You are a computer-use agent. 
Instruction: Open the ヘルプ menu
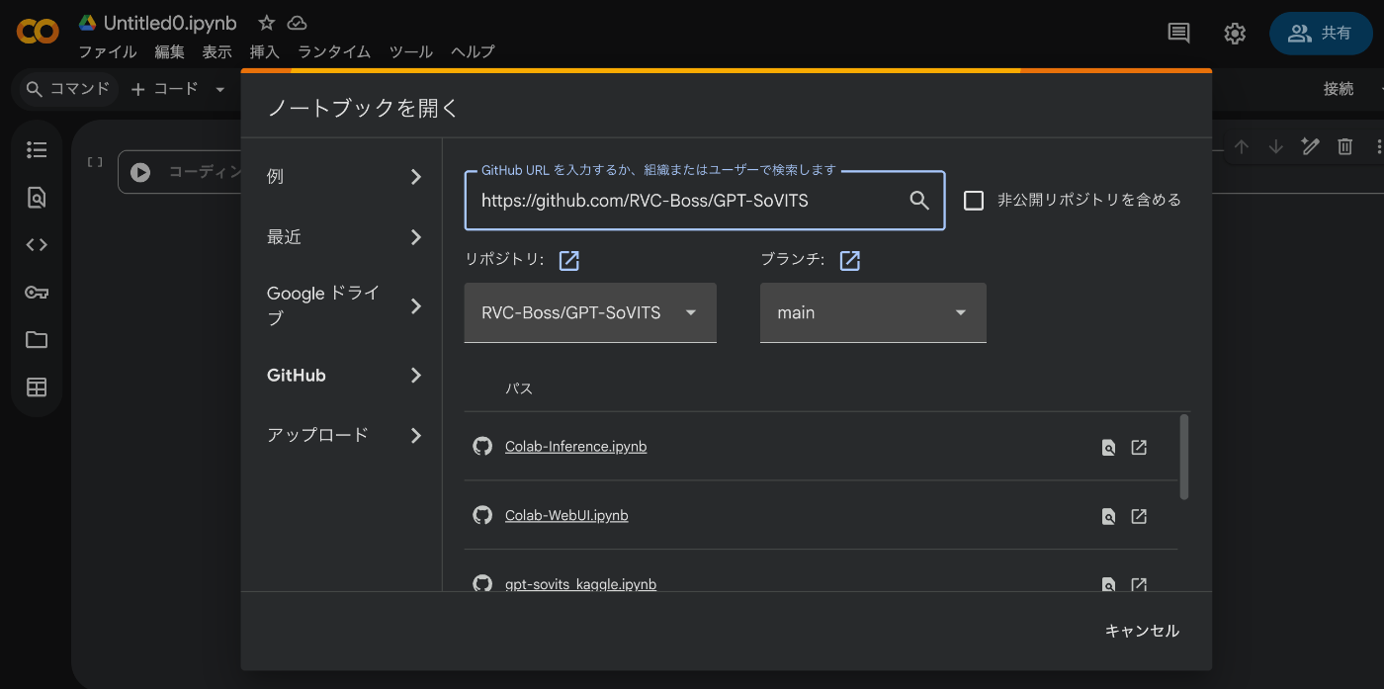point(473,51)
